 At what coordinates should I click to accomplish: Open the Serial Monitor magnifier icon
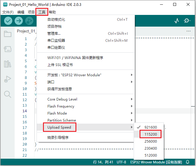[x=187, y=21]
